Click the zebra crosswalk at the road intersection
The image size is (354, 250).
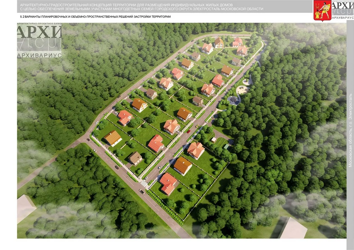click(144, 183)
